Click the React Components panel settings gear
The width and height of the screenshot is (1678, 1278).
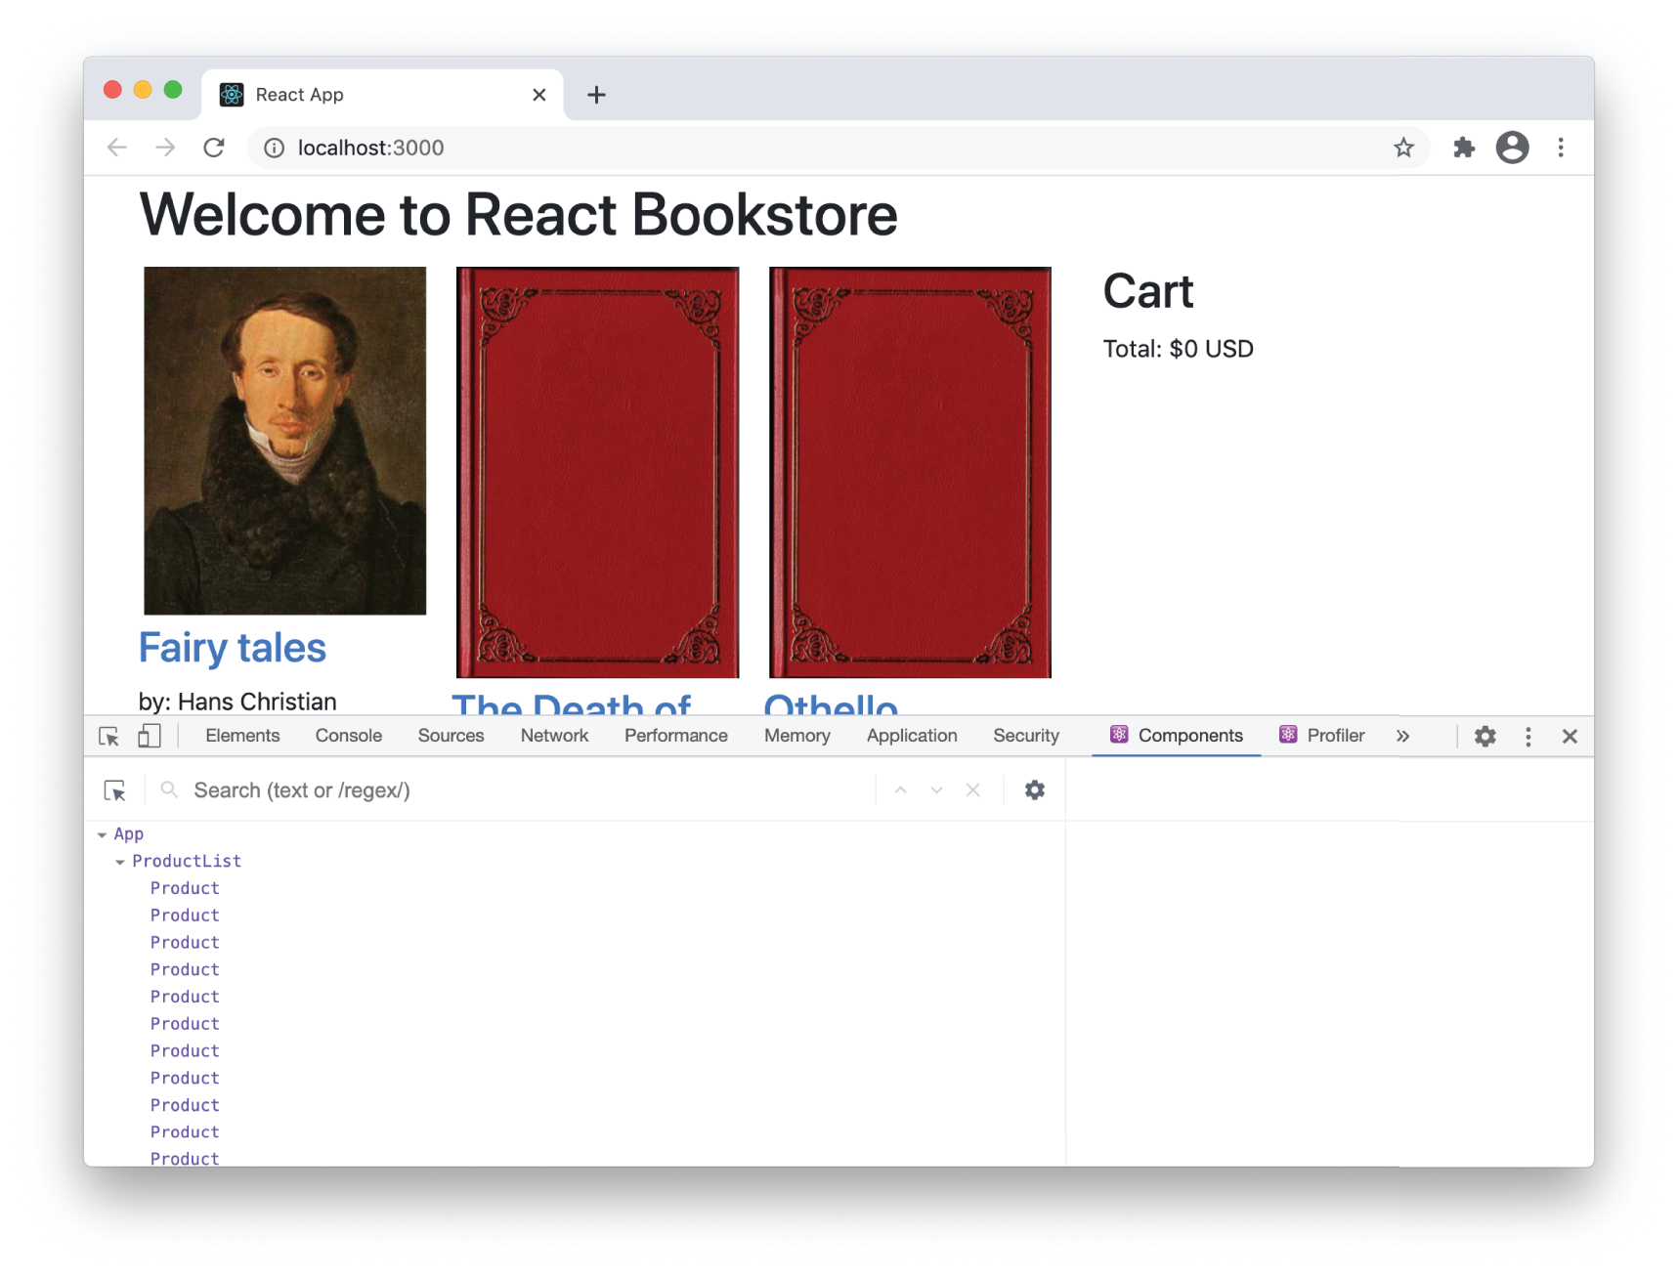pos(1034,789)
